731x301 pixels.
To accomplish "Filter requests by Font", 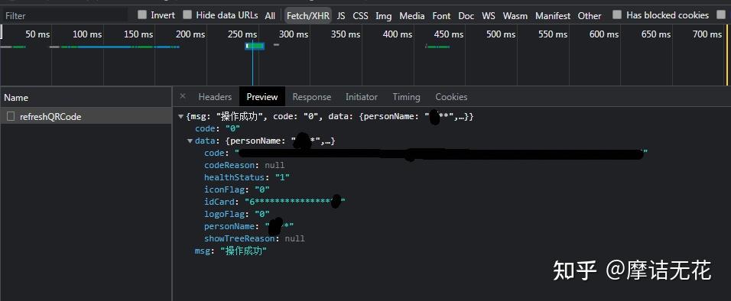I will (x=441, y=16).
